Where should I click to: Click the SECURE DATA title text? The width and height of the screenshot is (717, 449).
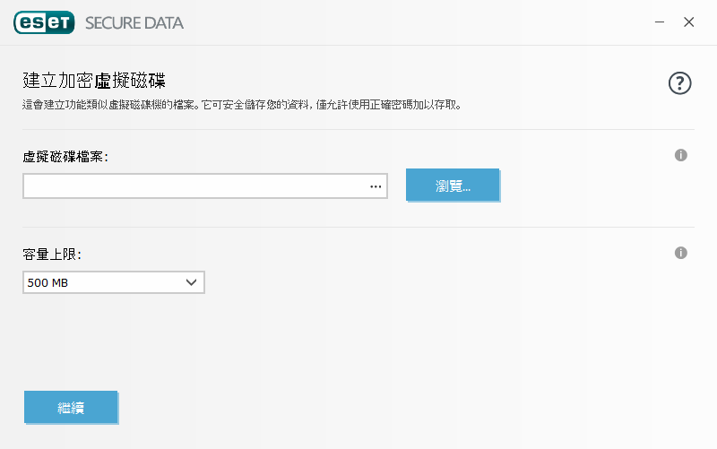[134, 23]
